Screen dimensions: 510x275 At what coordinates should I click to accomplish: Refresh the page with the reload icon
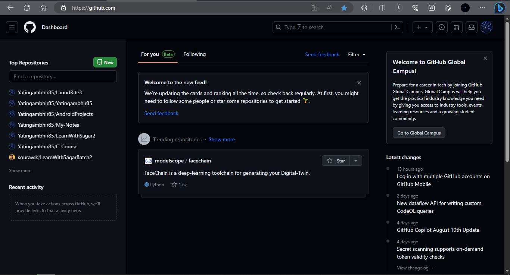[27, 7]
